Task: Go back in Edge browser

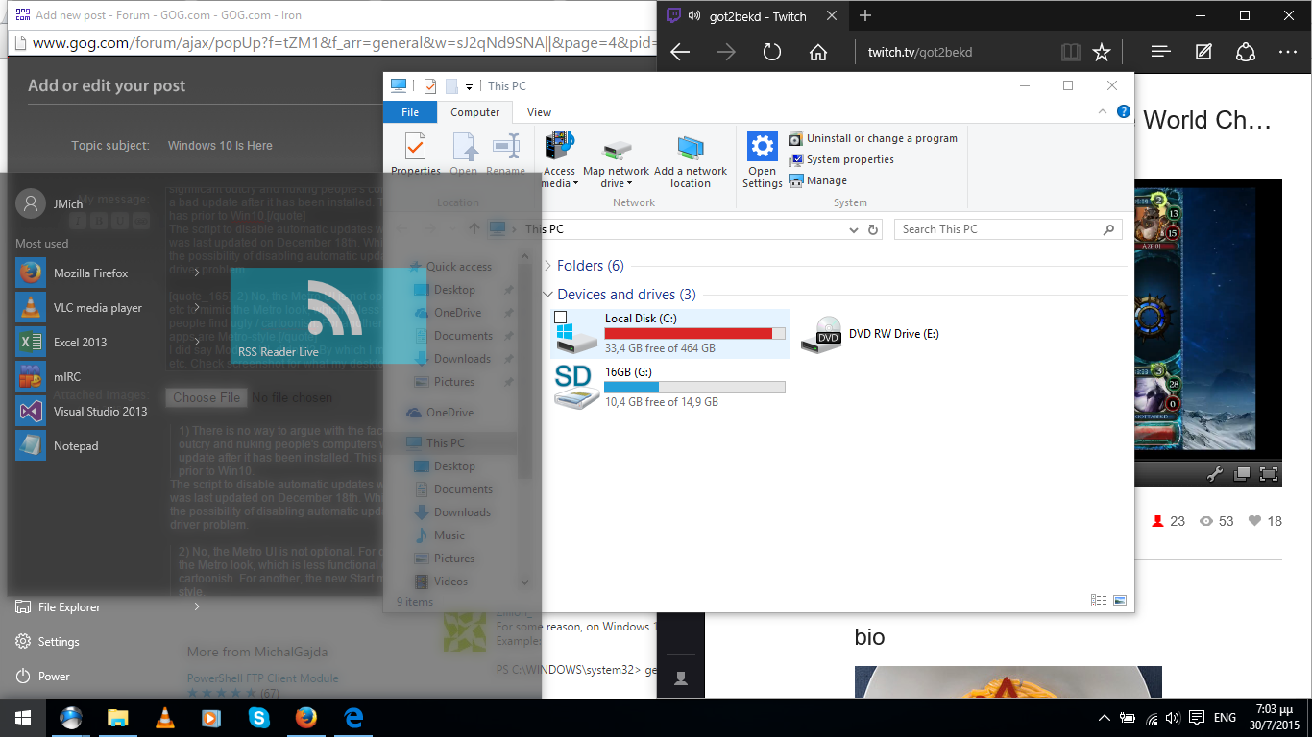Action: tap(680, 52)
